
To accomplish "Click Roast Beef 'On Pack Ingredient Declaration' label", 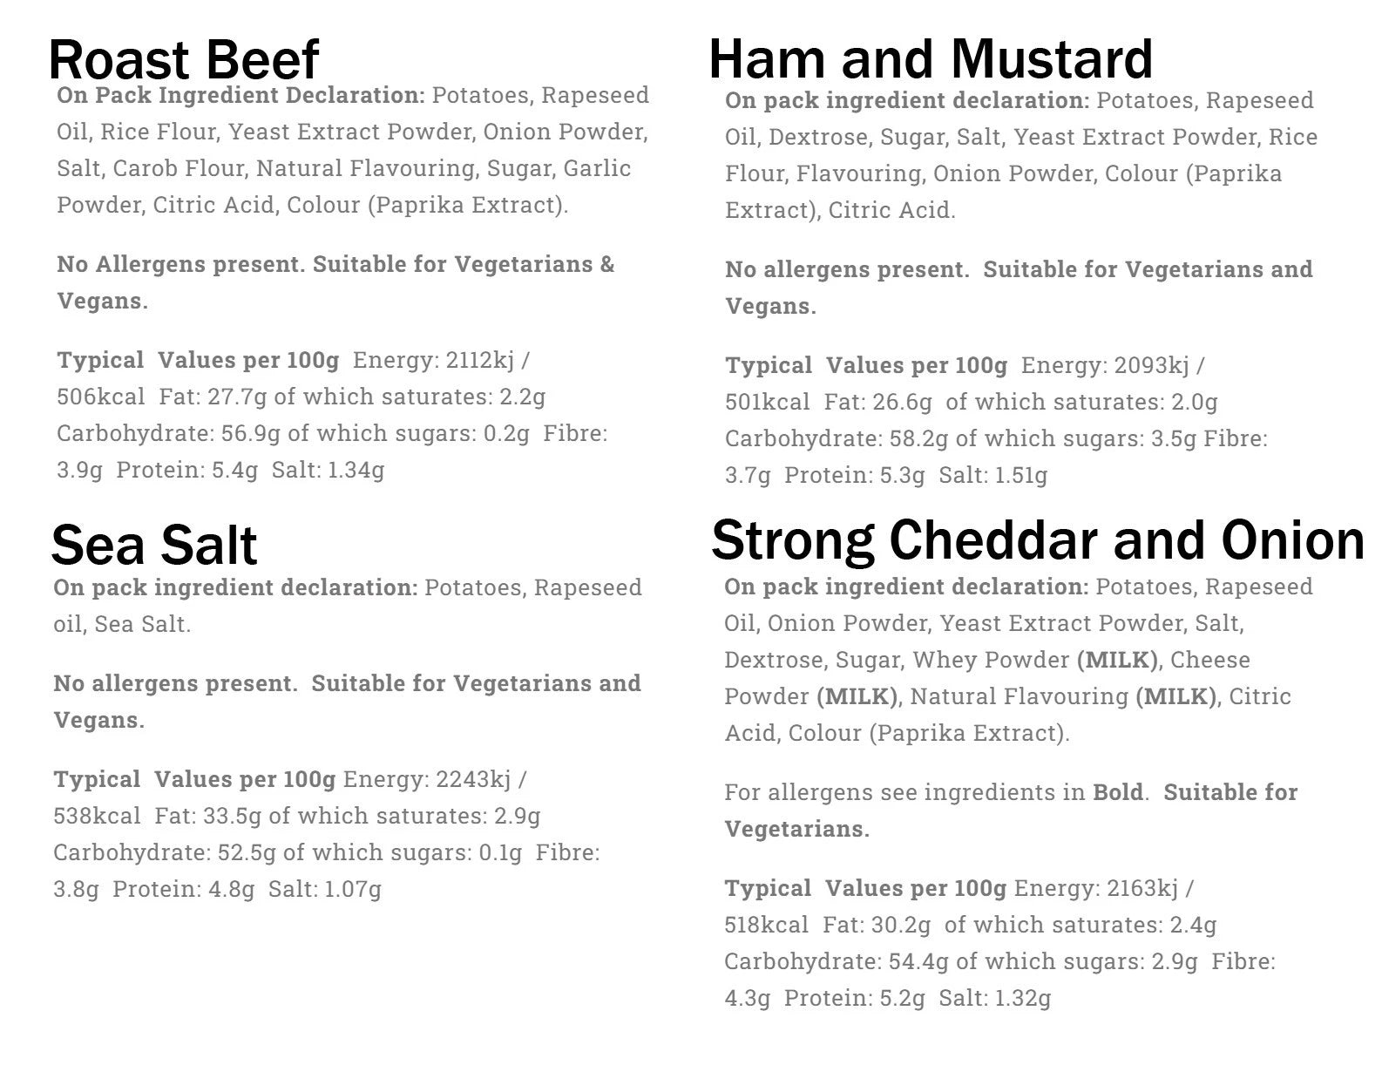I will click(x=240, y=95).
